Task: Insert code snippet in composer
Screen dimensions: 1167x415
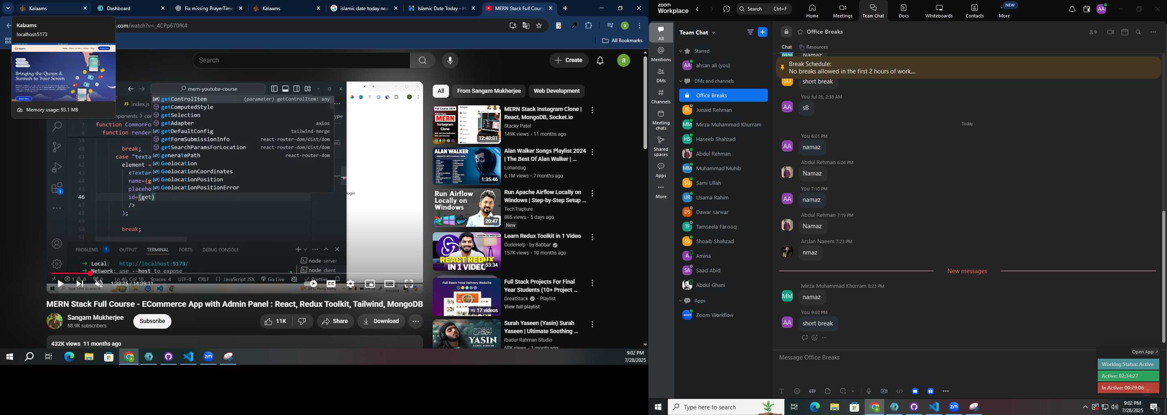Action: [899, 391]
